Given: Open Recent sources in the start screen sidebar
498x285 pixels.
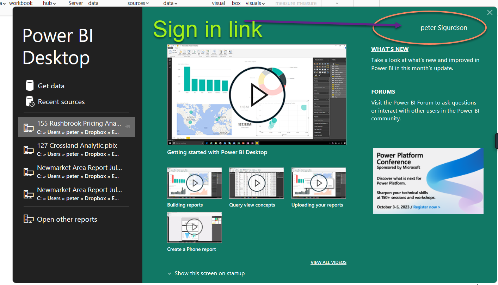Looking at the screenshot, I should (x=55, y=102).
